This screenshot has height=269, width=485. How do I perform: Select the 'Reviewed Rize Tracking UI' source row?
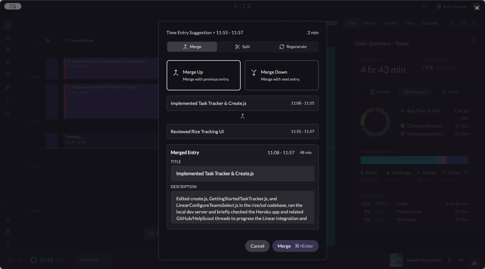click(x=242, y=132)
